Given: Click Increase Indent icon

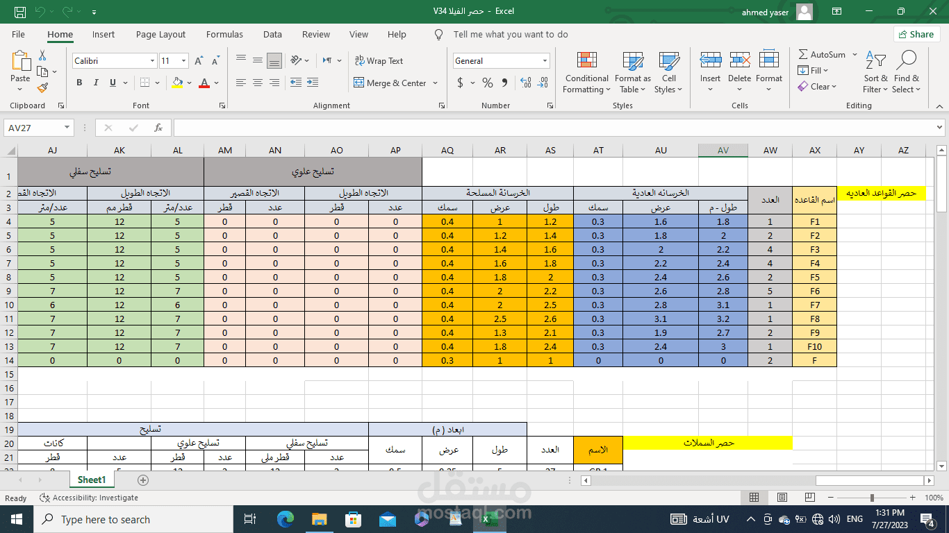Looking at the screenshot, I should tap(313, 83).
